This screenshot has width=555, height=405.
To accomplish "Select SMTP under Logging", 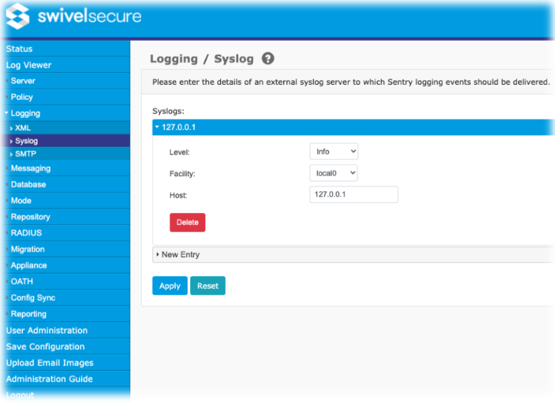I will (26, 154).
